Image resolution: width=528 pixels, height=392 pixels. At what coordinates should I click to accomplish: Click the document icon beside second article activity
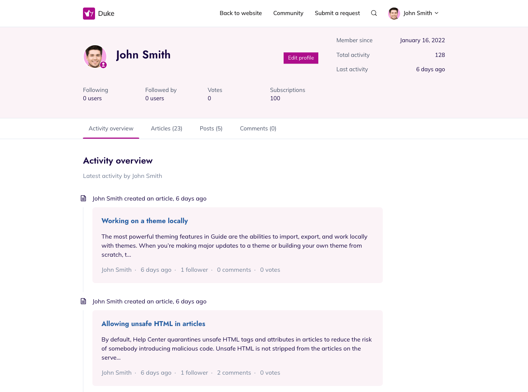pos(83,301)
